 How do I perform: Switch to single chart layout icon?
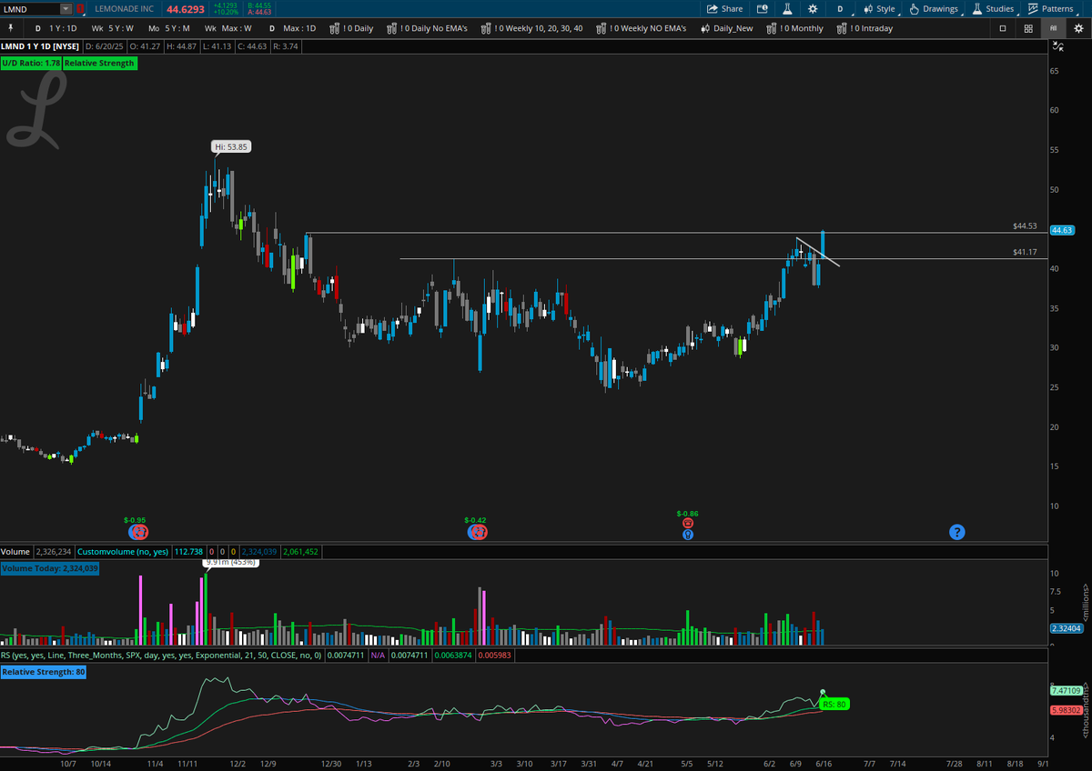point(1003,28)
